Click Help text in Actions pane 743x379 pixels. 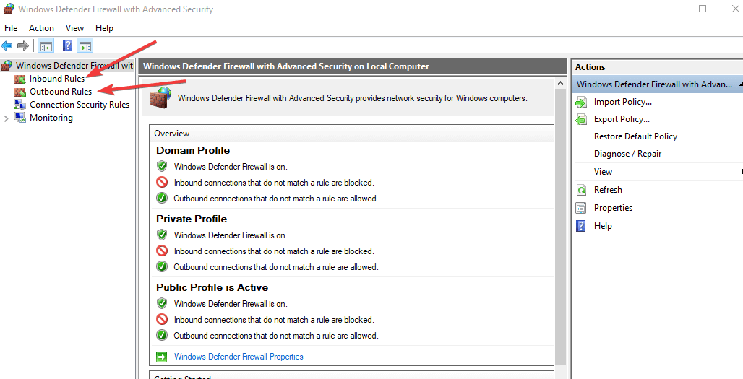[603, 226]
